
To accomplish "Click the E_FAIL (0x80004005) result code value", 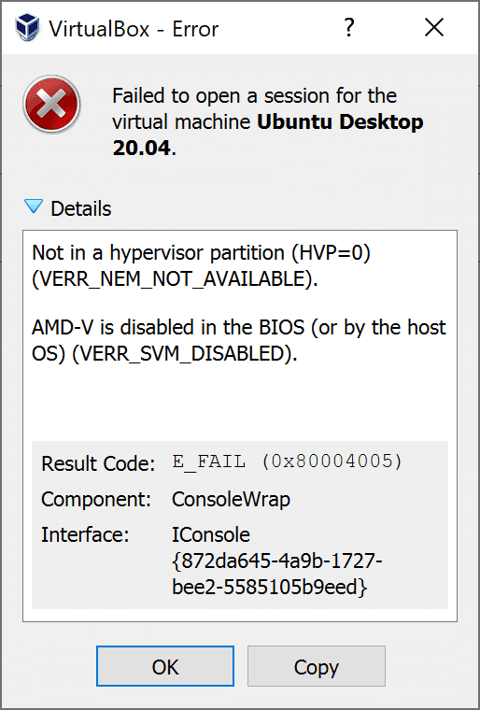I will 287,462.
